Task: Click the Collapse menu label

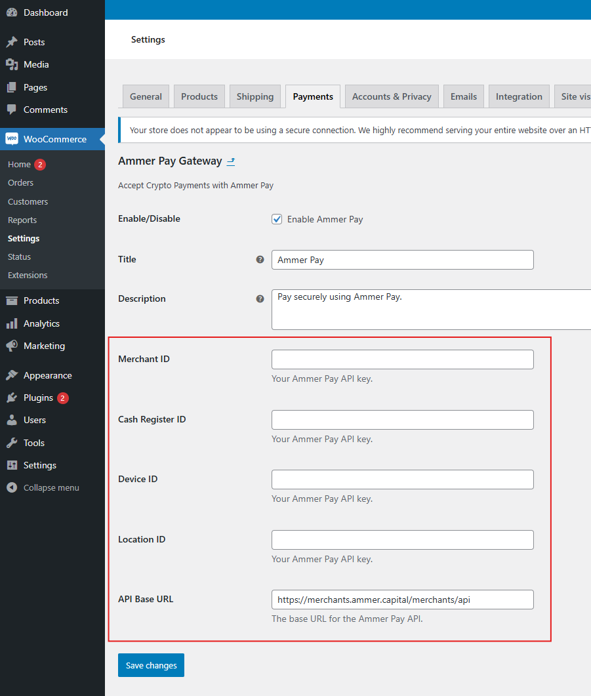Action: (x=51, y=487)
